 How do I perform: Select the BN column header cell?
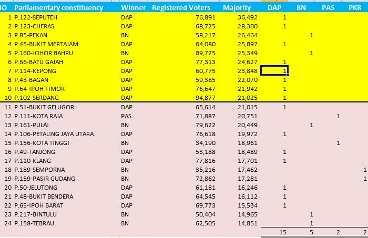click(301, 8)
